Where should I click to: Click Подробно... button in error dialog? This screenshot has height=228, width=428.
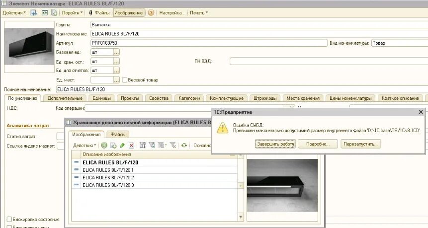(x=318, y=144)
